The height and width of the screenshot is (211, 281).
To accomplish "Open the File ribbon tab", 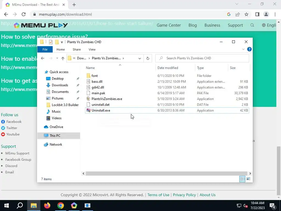I will point(45,49).
